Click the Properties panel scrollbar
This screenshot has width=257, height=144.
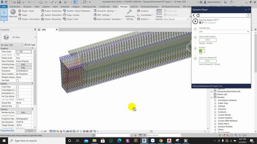[x=35, y=77]
